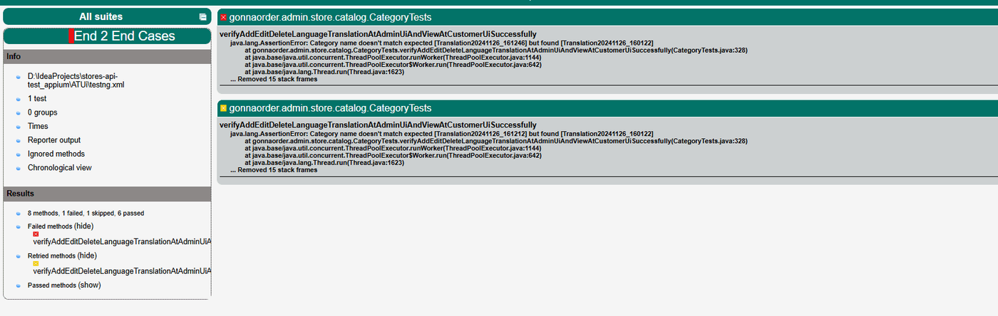The height and width of the screenshot is (316, 998).
Task: Select the End 2 End Cases suite
Action: click(x=107, y=36)
